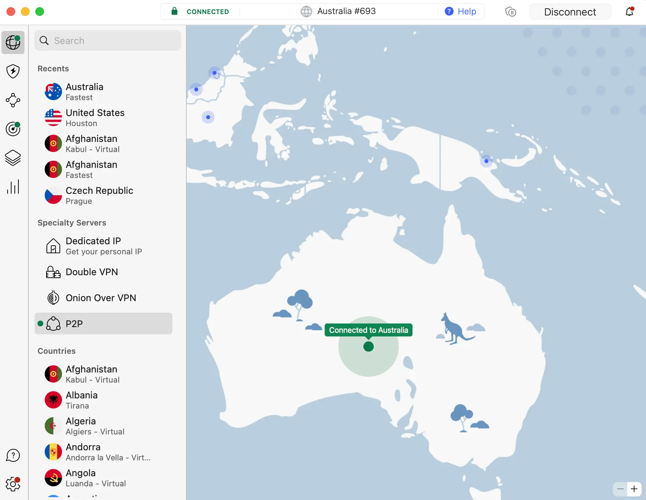Click in the Search field
Viewport: 646px width, 500px height.
tap(108, 40)
